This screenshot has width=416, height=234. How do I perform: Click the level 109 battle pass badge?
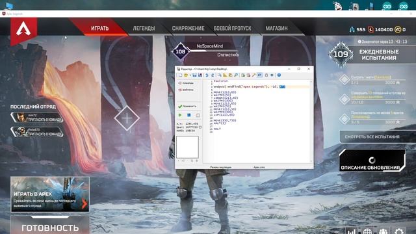pos(341,55)
